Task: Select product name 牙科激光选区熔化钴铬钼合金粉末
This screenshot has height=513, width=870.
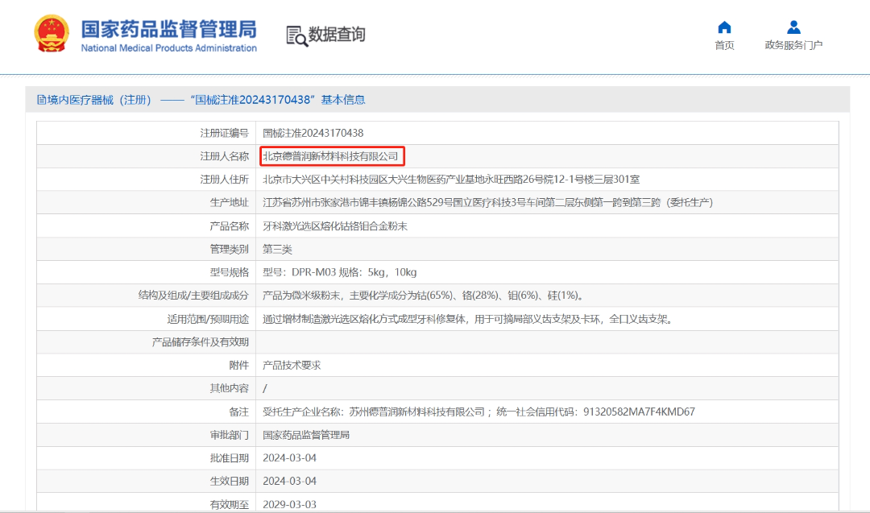Action: tap(335, 225)
